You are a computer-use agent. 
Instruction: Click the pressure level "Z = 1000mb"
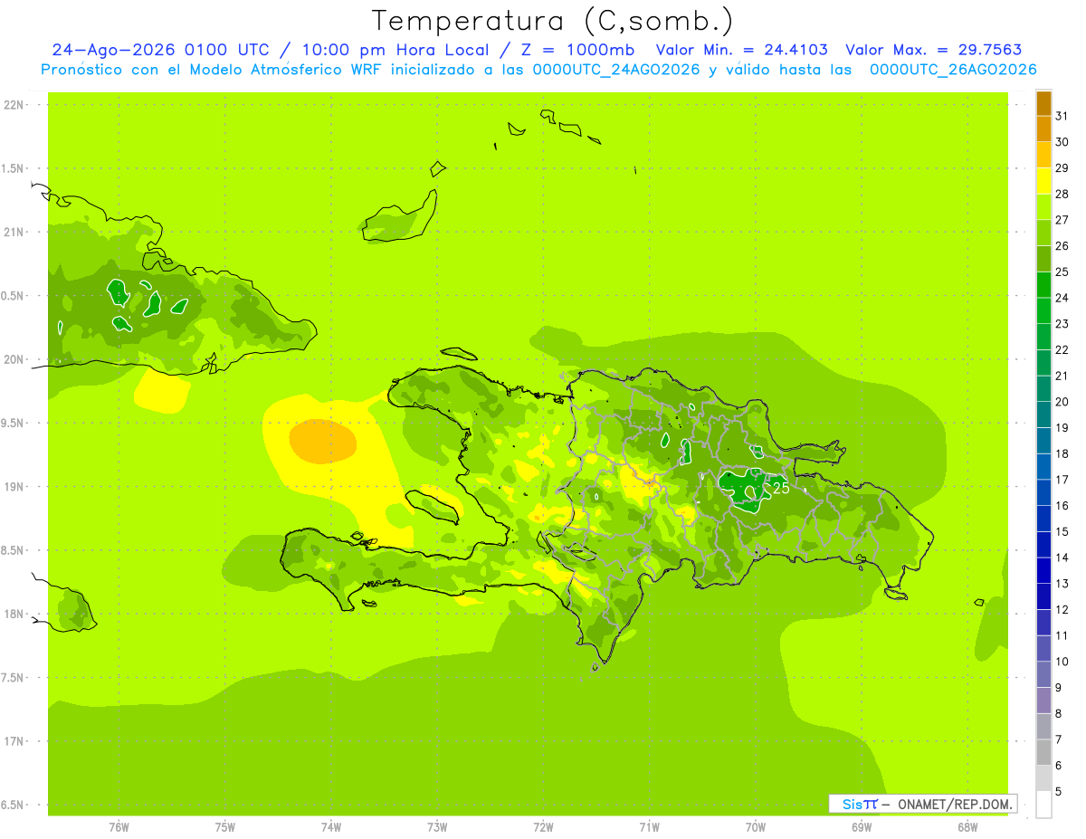(x=578, y=50)
